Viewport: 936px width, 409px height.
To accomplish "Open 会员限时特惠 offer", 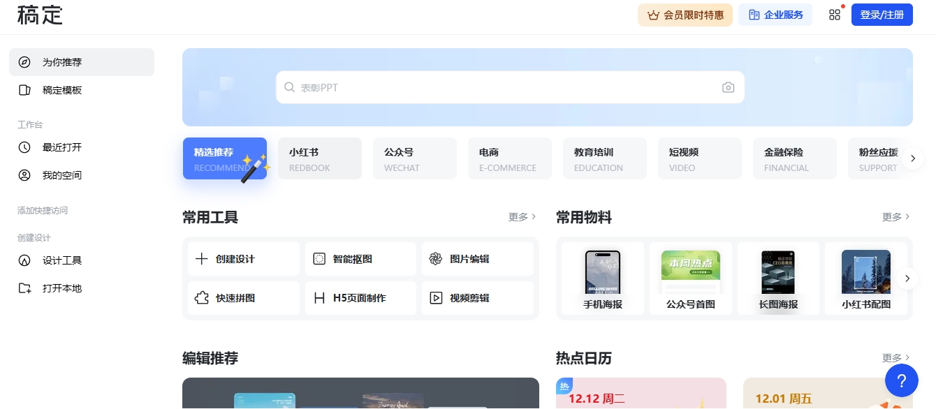I will 685,15.
